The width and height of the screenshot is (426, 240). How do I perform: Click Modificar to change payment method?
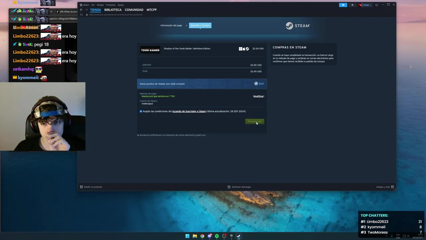coord(259,96)
